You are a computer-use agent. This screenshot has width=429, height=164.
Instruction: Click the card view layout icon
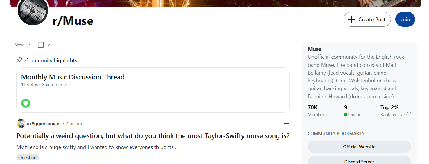point(41,45)
